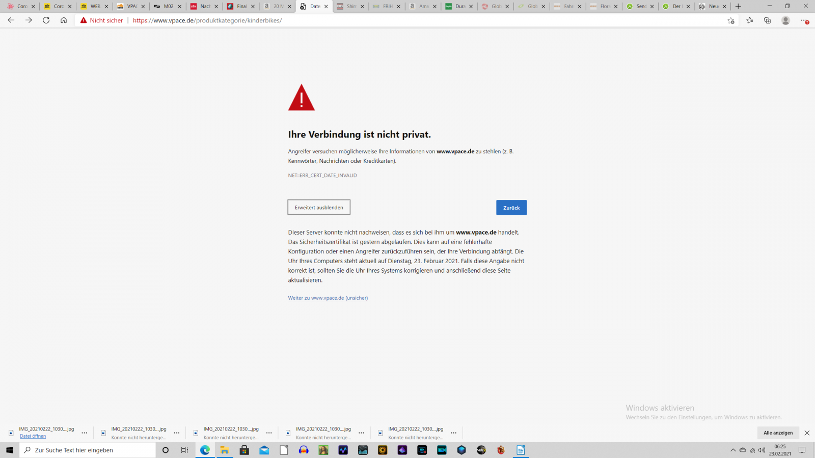This screenshot has height=458, width=815.
Task: Click the blue 'Zurück' button
Action: tap(511, 208)
